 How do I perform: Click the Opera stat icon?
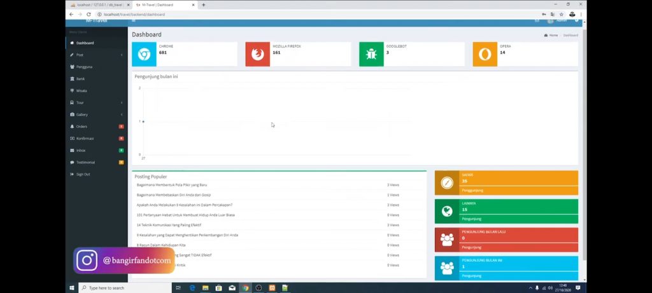pos(485,55)
